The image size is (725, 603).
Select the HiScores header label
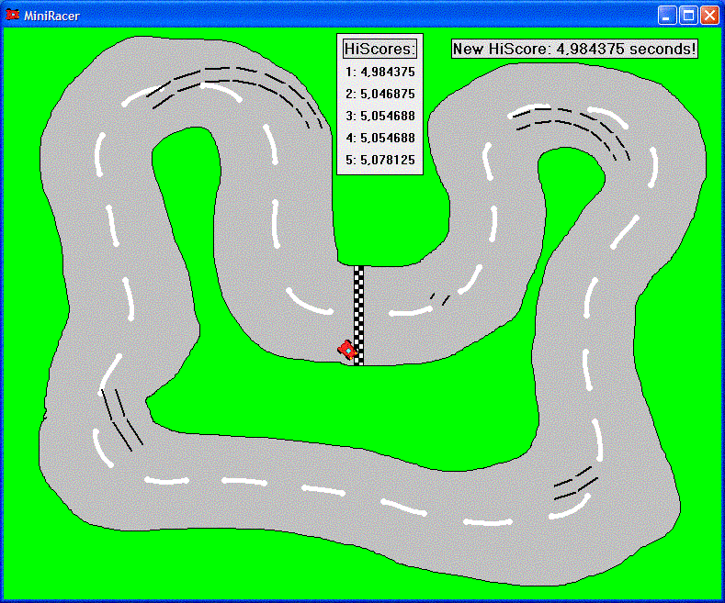tap(379, 49)
